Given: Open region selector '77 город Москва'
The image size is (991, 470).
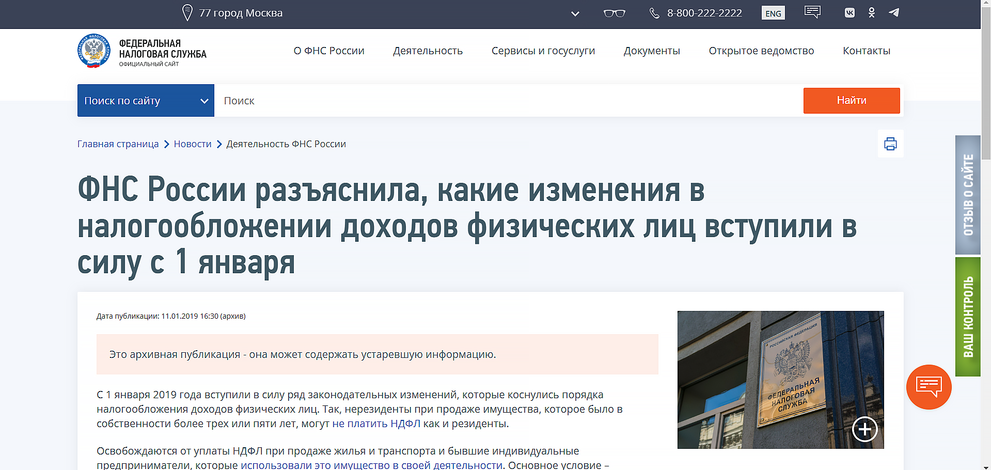Looking at the screenshot, I should click(241, 13).
